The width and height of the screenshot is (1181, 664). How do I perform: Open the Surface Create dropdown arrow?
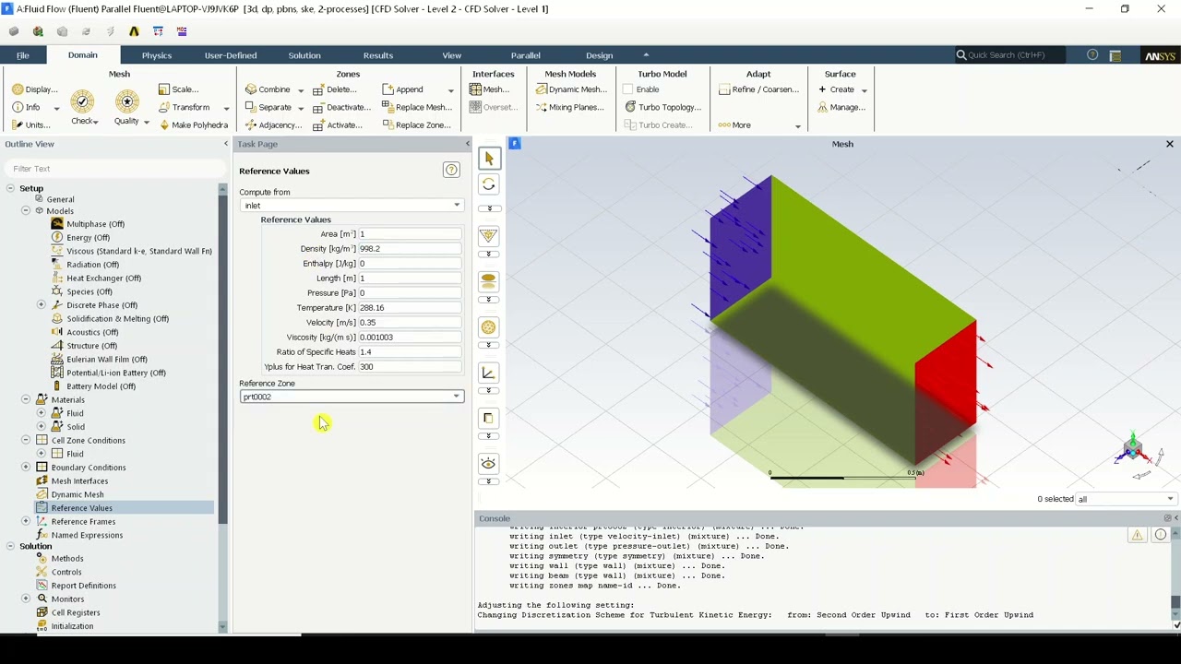point(864,90)
